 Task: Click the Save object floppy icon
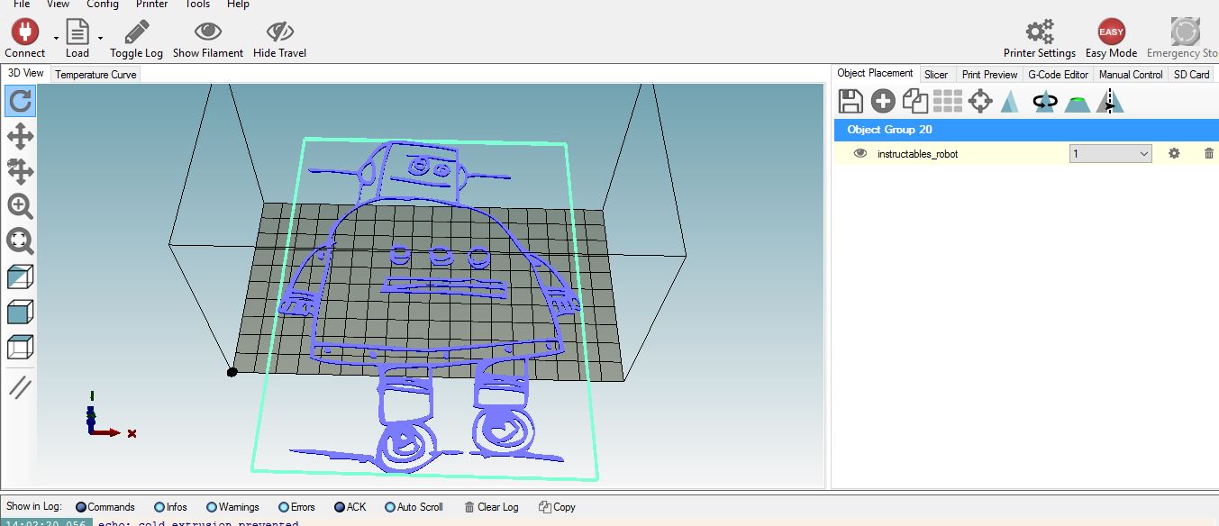(851, 102)
